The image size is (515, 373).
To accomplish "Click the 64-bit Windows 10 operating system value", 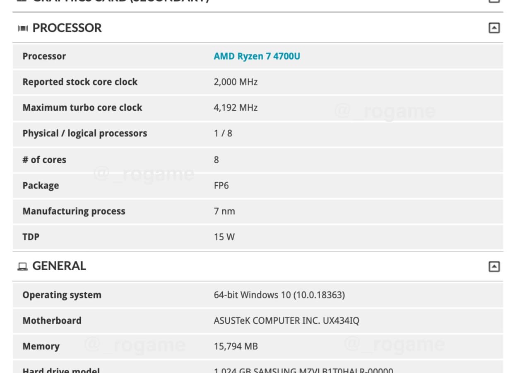I will click(279, 295).
